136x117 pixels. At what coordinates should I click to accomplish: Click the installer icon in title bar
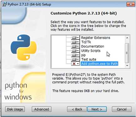[x=5, y=4]
